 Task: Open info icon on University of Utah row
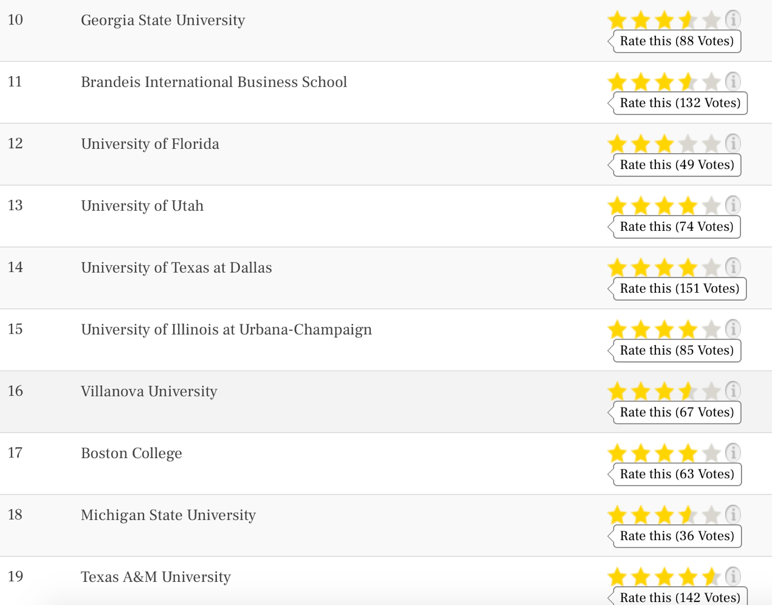(733, 205)
